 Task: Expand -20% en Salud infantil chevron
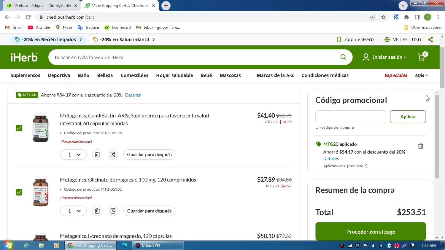153,39
